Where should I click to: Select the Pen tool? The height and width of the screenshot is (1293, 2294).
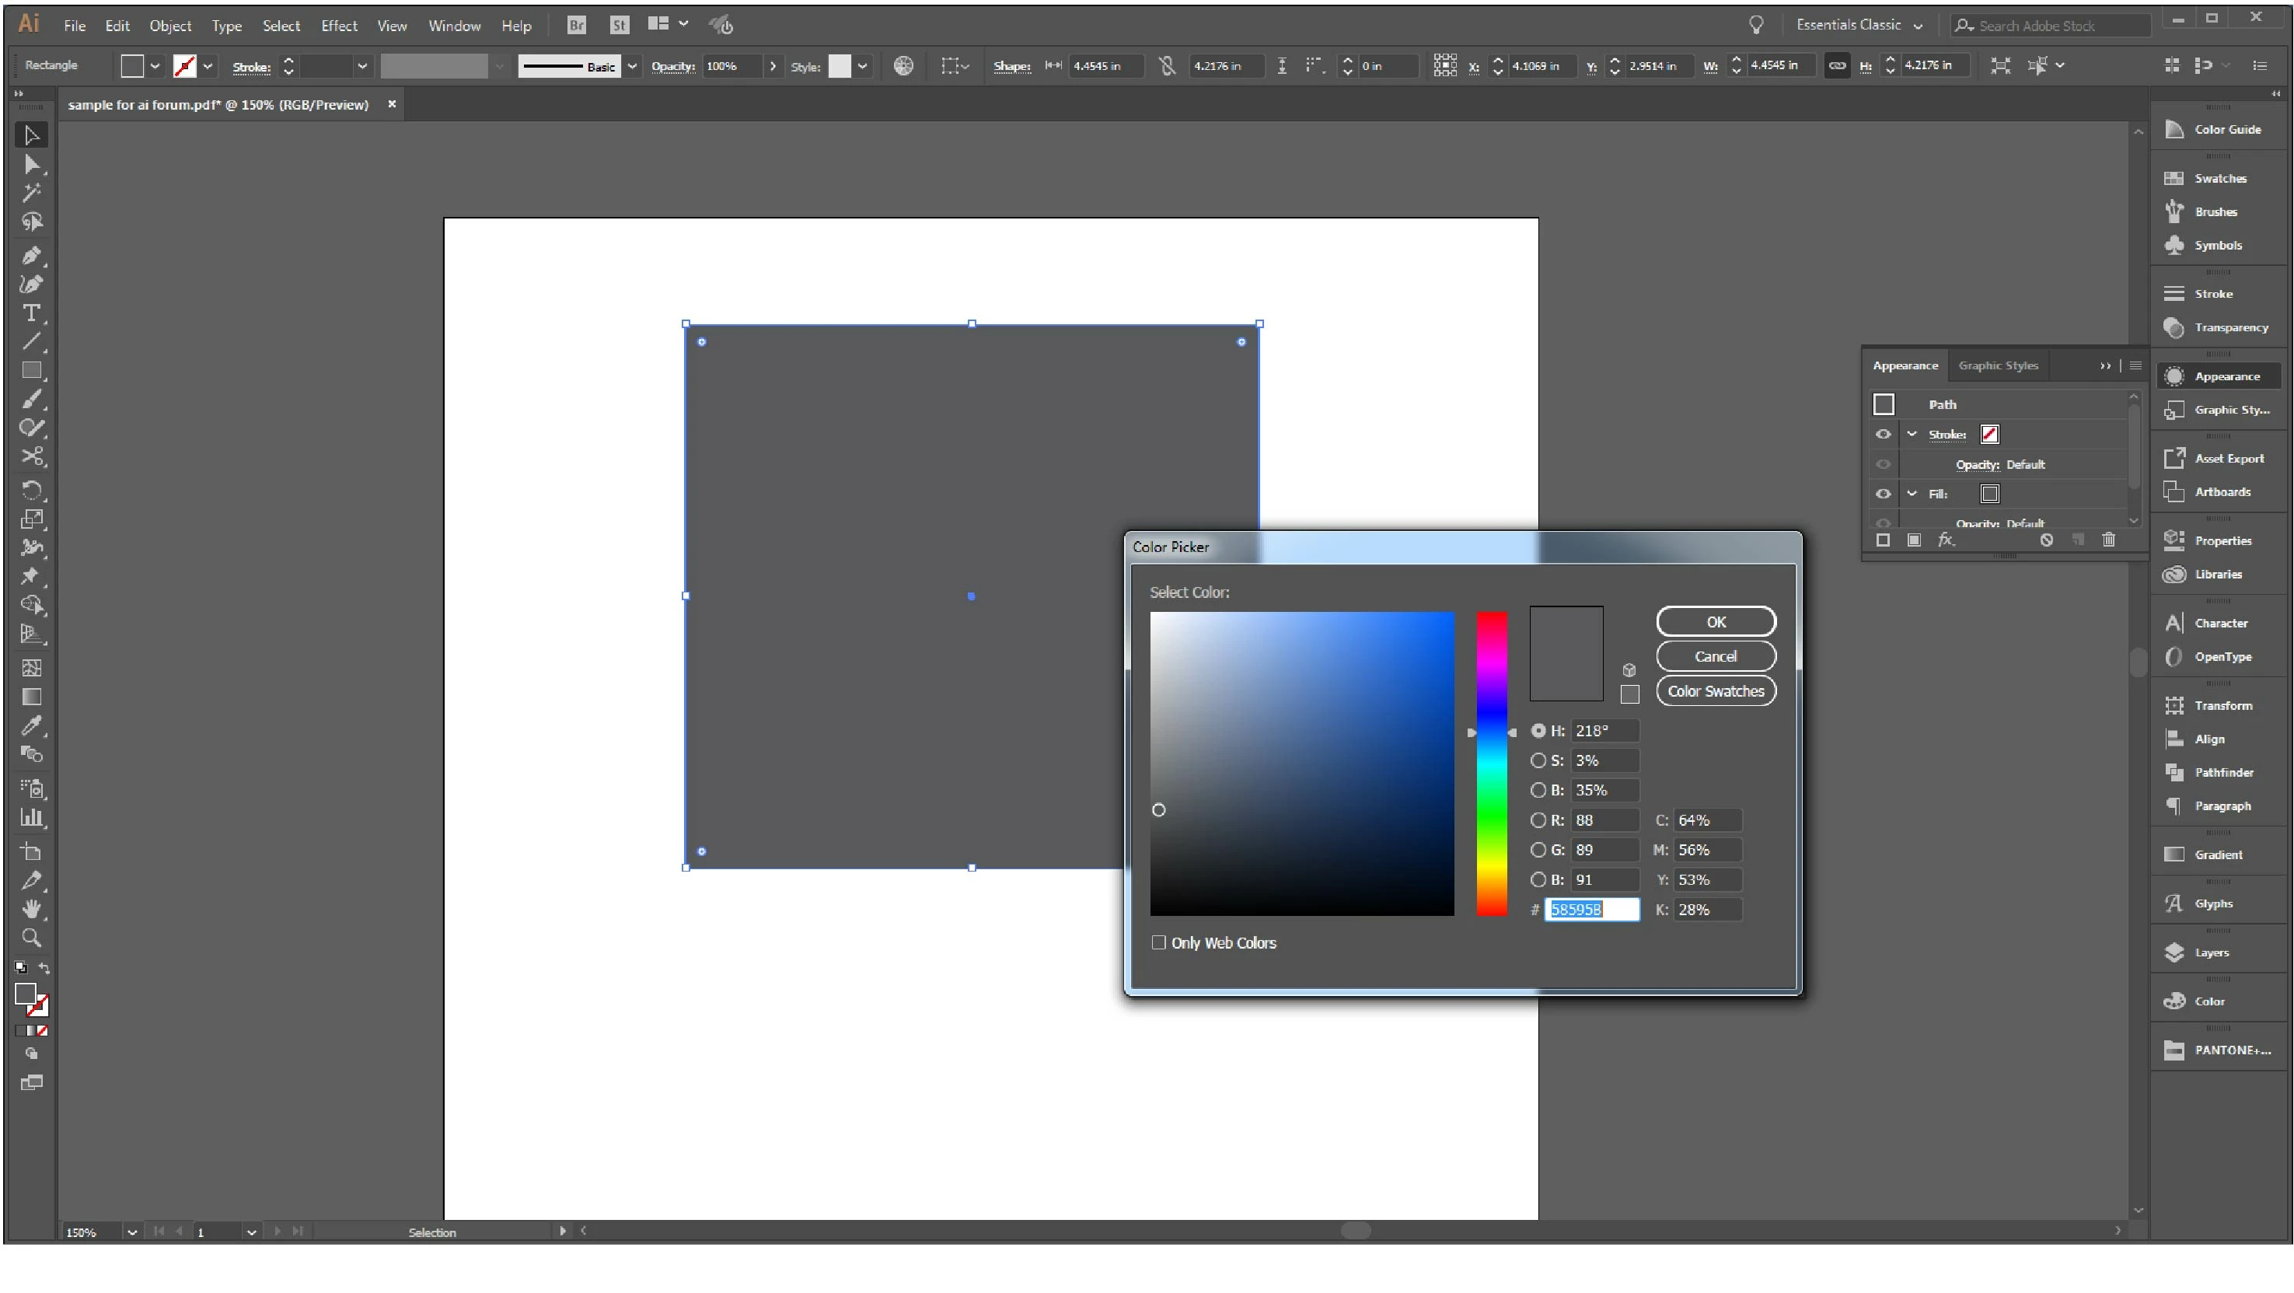coord(30,256)
